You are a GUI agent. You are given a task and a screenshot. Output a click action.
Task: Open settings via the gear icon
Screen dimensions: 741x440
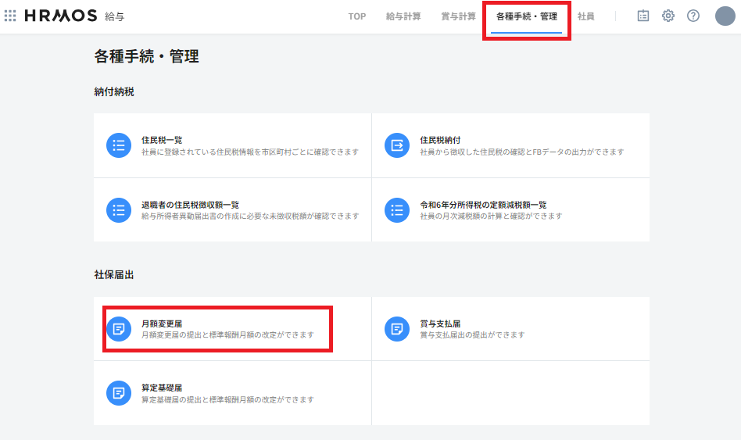pos(668,16)
